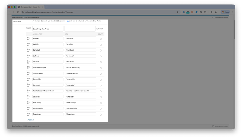Open the Extensions puzzle-piece icon
Viewport: 242px width, 138px height.
point(205,12)
